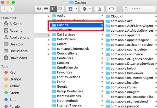
Task: Select the Containers folder
Action: [x=77, y=58]
